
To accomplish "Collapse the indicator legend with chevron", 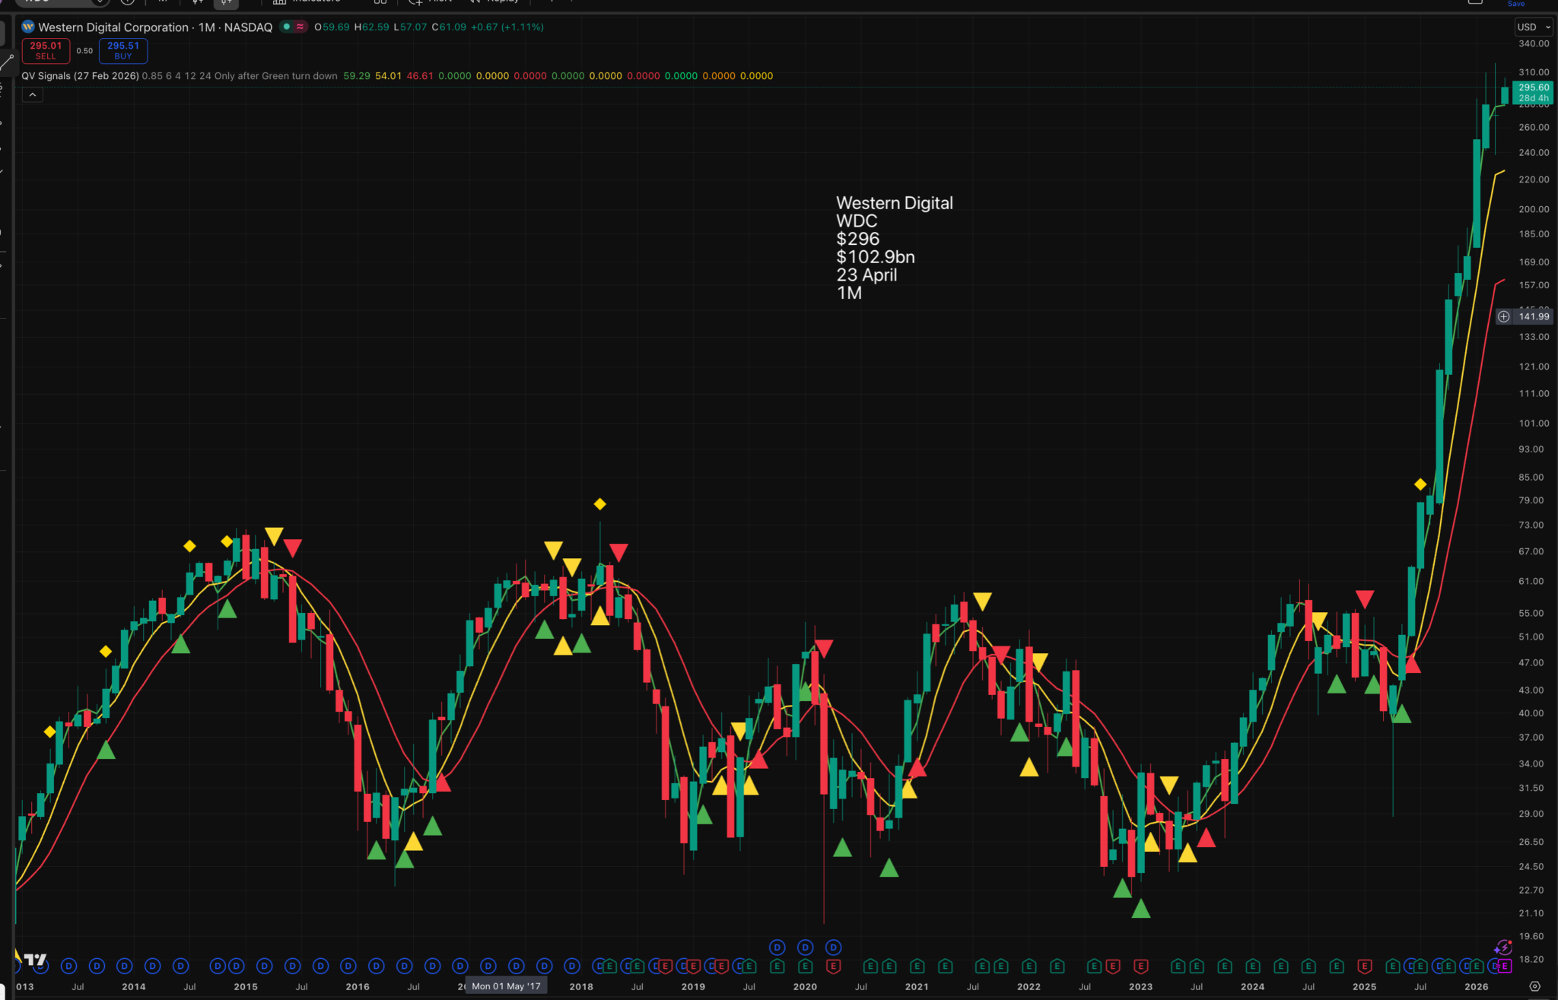I will pyautogui.click(x=32, y=95).
